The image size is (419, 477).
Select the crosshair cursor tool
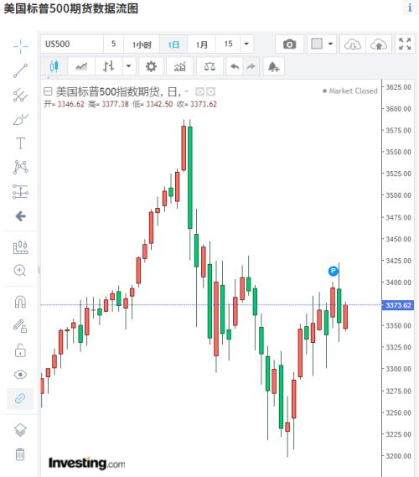click(20, 47)
